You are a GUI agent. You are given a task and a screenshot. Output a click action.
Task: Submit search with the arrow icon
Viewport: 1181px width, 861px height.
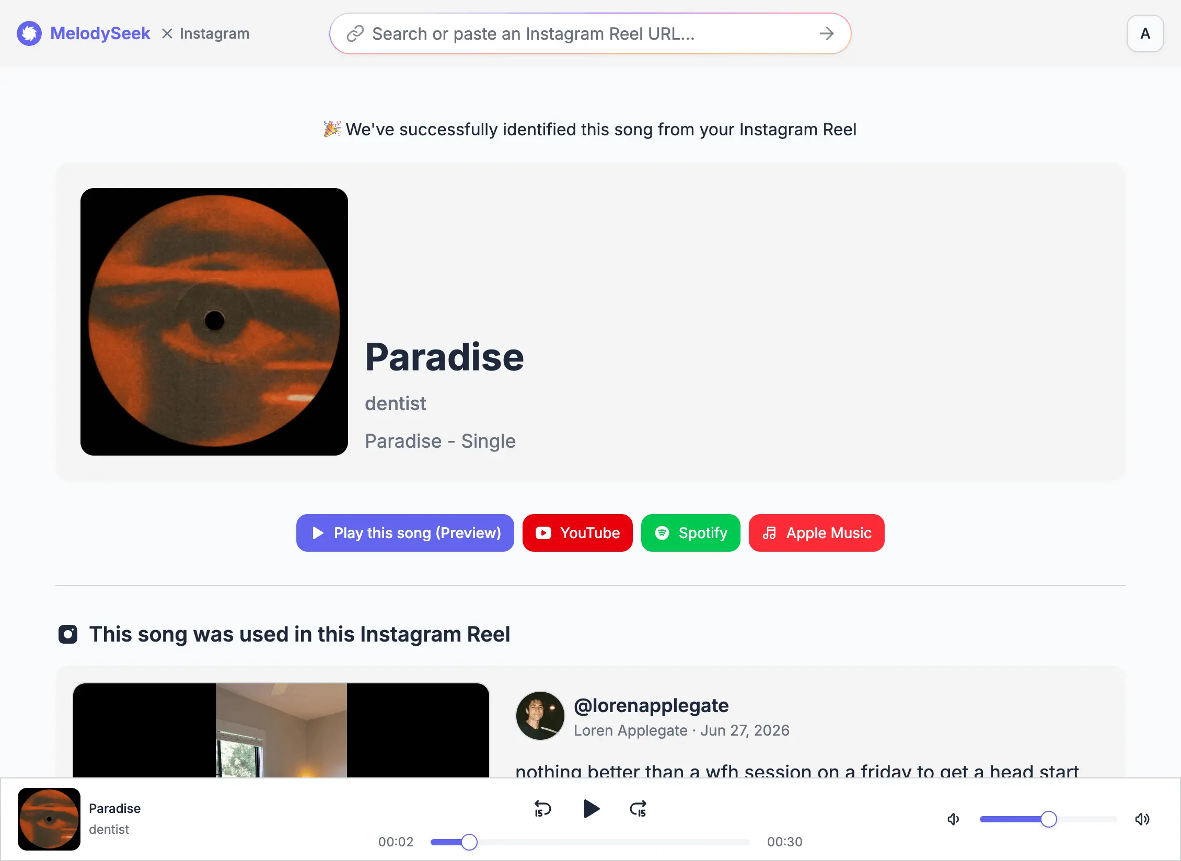pos(827,33)
